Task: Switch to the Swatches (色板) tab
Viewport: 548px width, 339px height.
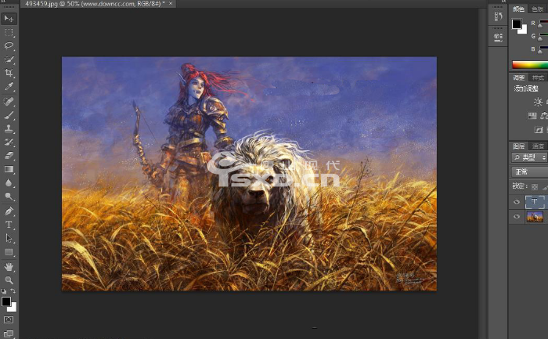Action: click(538, 9)
